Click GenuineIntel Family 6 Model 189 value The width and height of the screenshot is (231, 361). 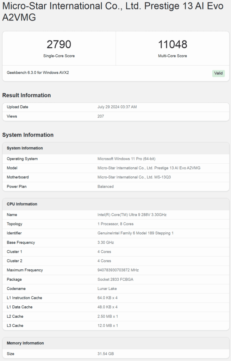[x=136, y=233]
